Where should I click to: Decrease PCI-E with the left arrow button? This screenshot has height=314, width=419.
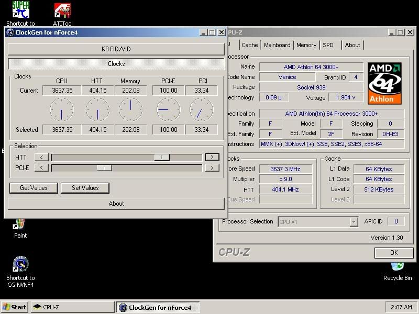point(41,167)
